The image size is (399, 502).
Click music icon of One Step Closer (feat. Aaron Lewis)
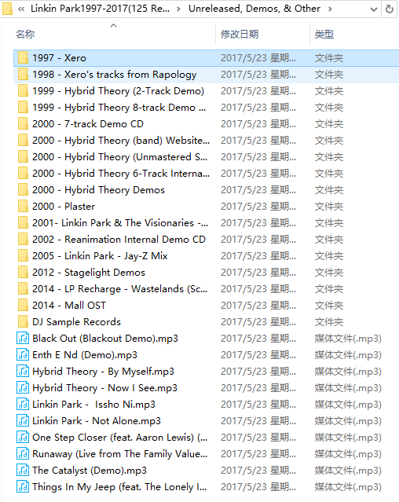point(23,437)
